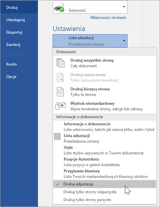Click the Dokument section header
The height and width of the screenshot is (207, 160).
click(x=104, y=52)
